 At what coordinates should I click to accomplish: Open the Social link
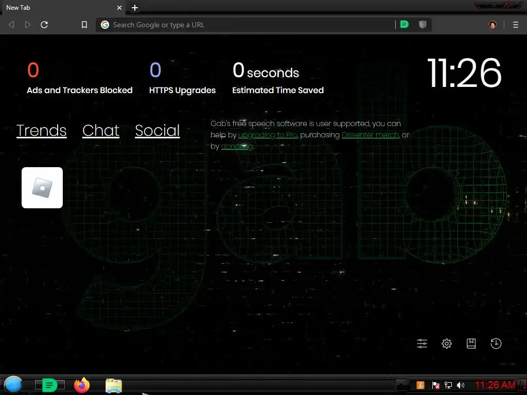[157, 130]
